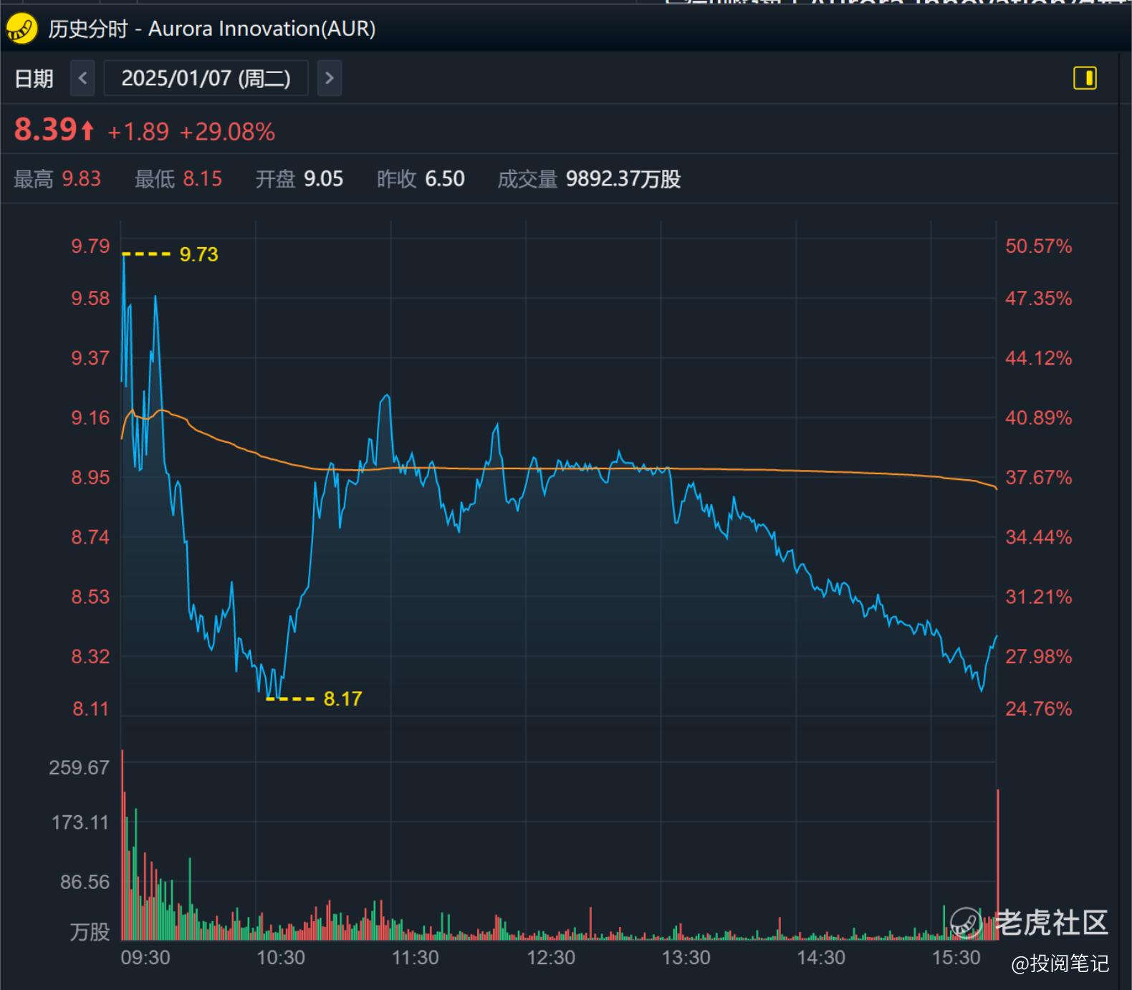Click the 8.11 price axis label
Image resolution: width=1132 pixels, height=990 pixels.
pos(90,708)
